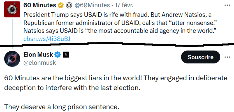Open more options next to the Souscrire button
234x112 pixels.
[x=228, y=57]
